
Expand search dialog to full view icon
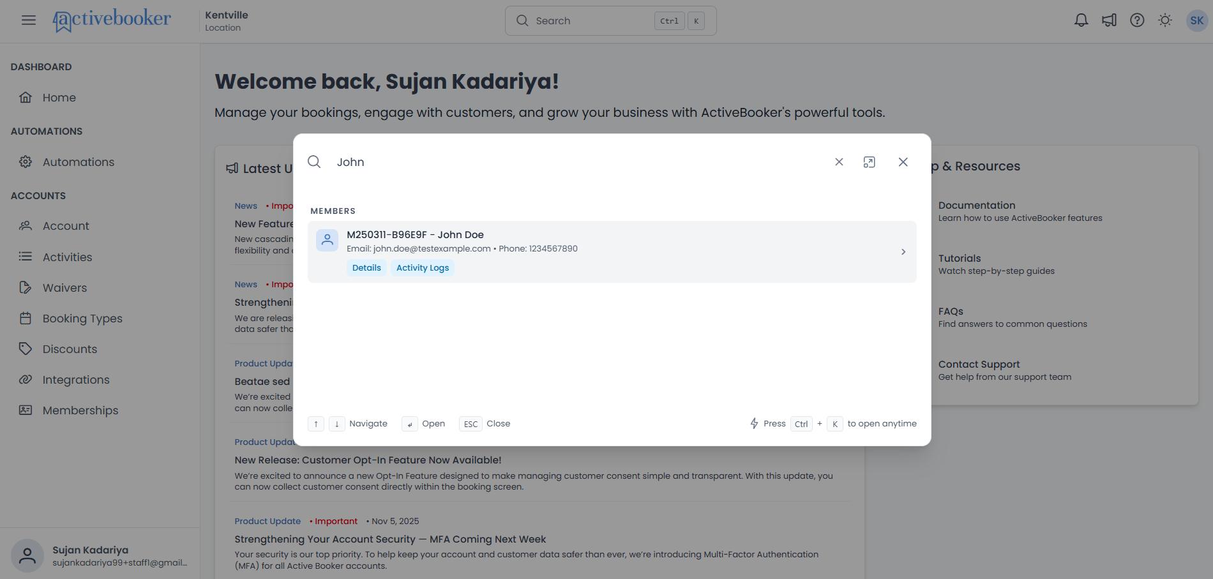pyautogui.click(x=869, y=162)
